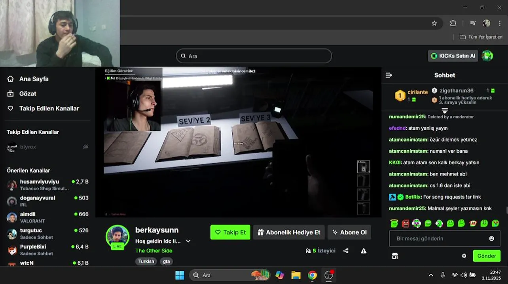Open zigotharun36 gifter name

pyautogui.click(x=457, y=91)
